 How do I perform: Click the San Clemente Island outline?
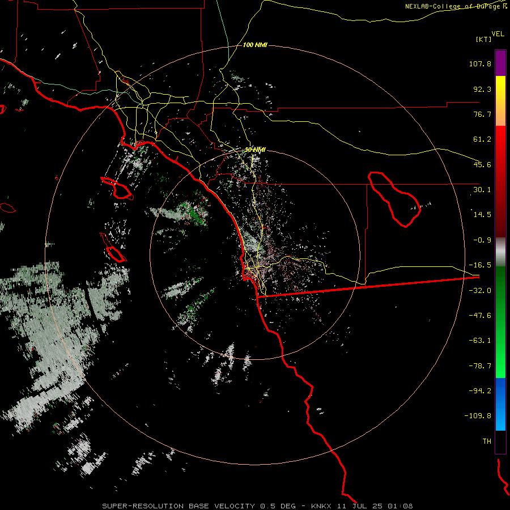tap(113, 248)
